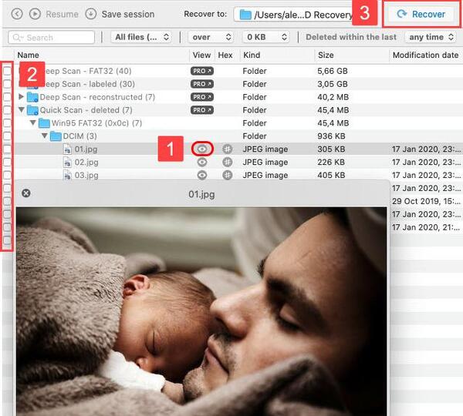This screenshot has width=463, height=416.
Task: Click the Deep Scan - reconstructed folder icon
Action: point(32,97)
